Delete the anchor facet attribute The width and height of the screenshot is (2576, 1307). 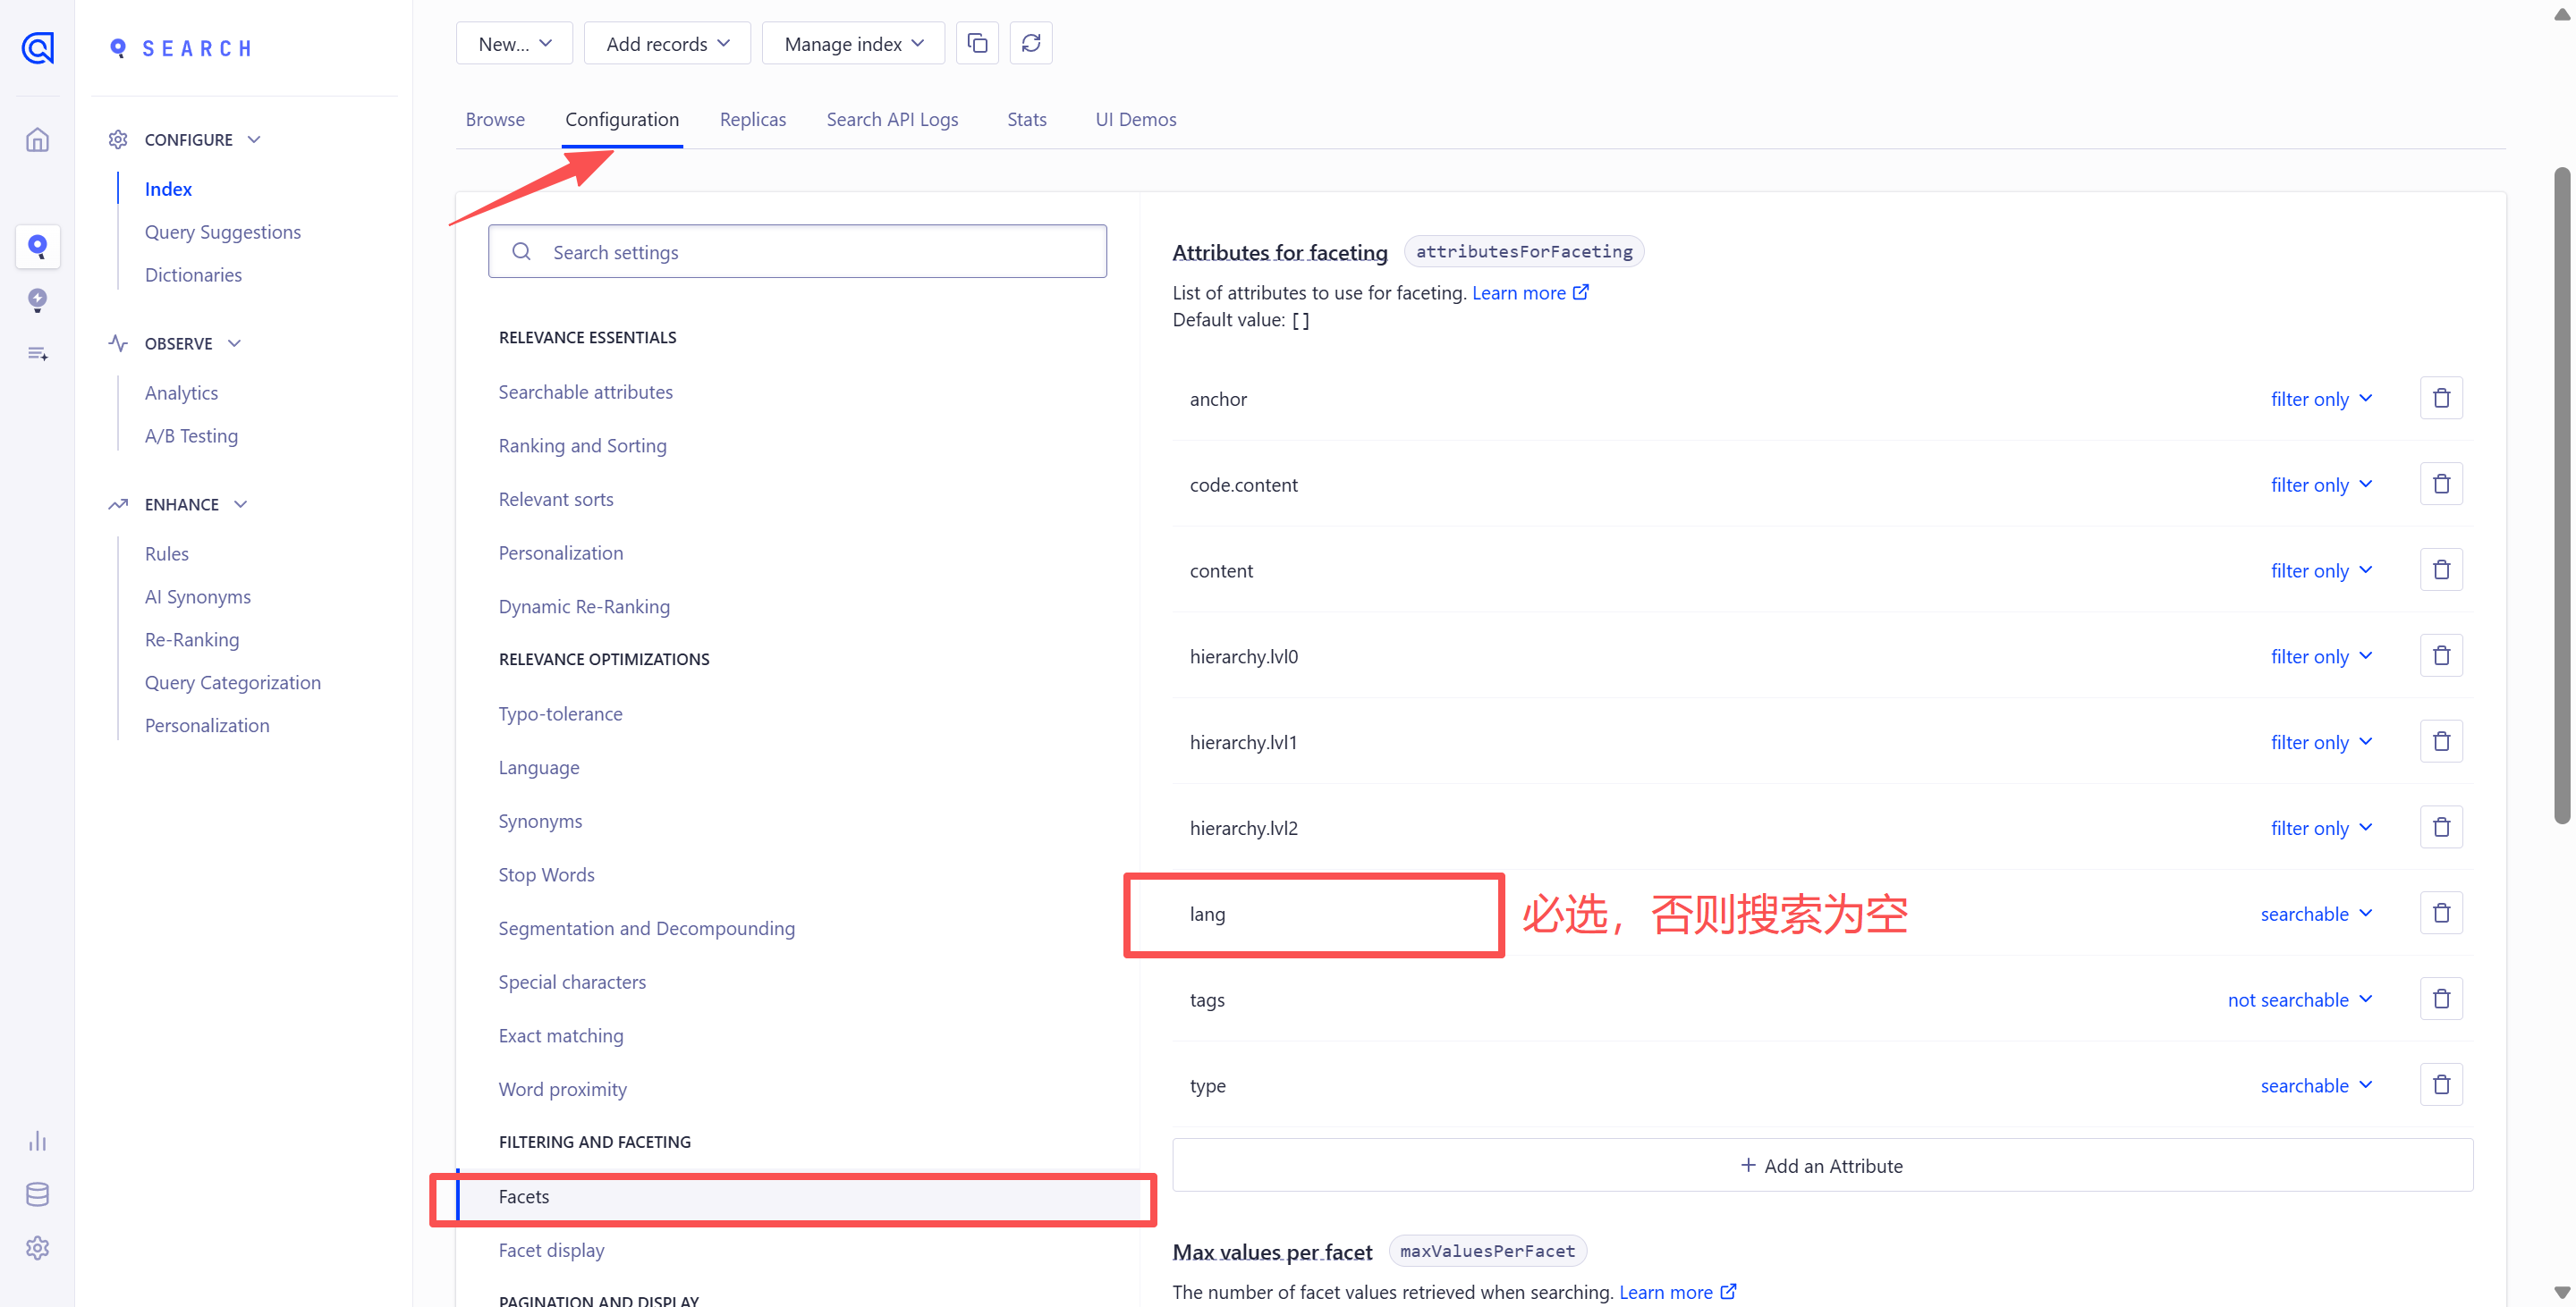point(2440,399)
